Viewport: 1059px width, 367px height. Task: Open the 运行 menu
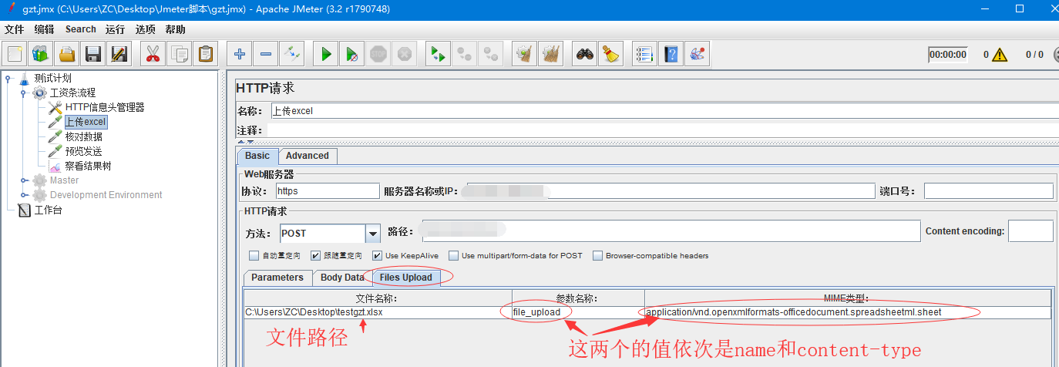pos(115,29)
